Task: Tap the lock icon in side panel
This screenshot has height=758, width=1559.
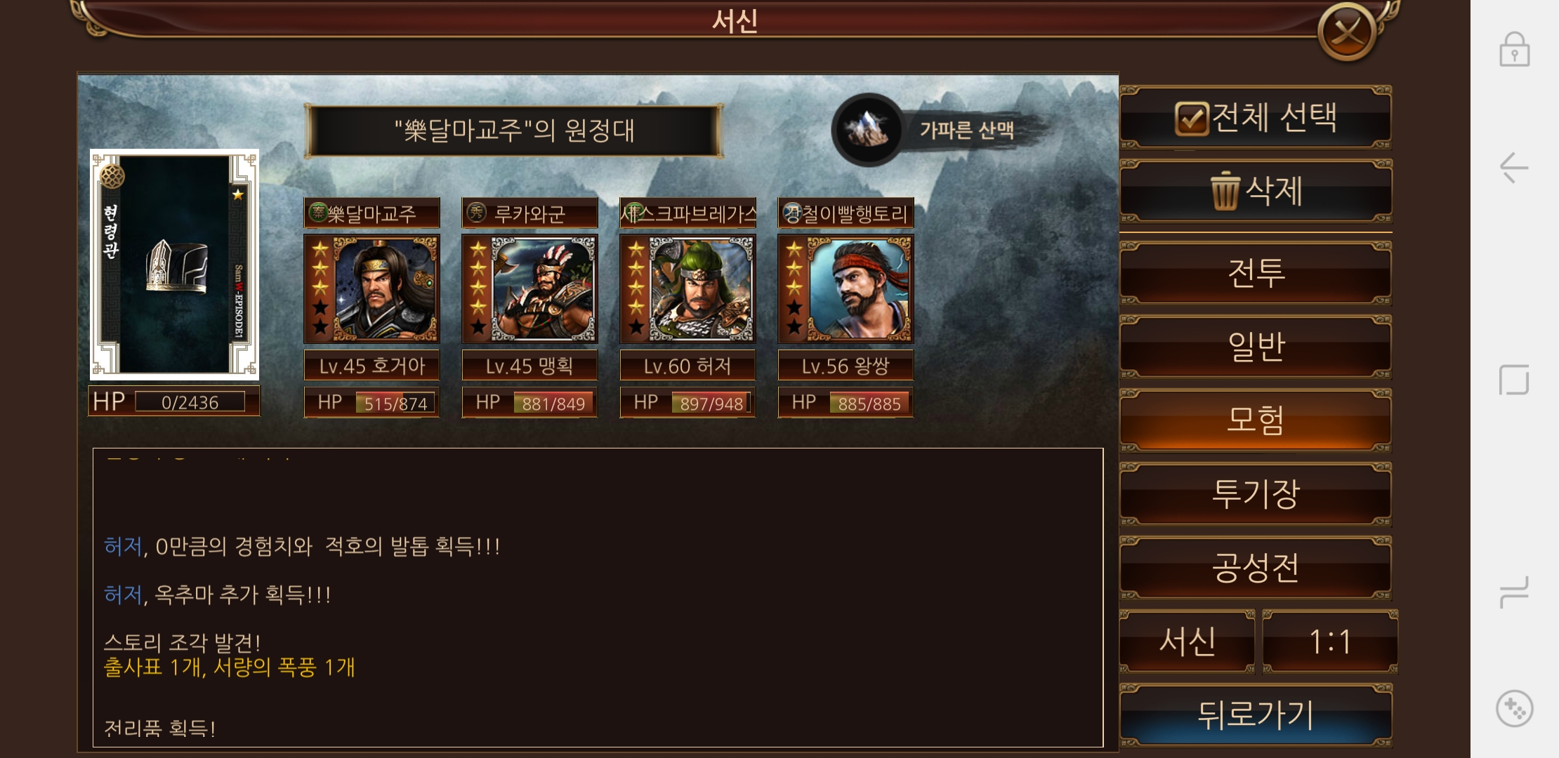Action: 1514,49
